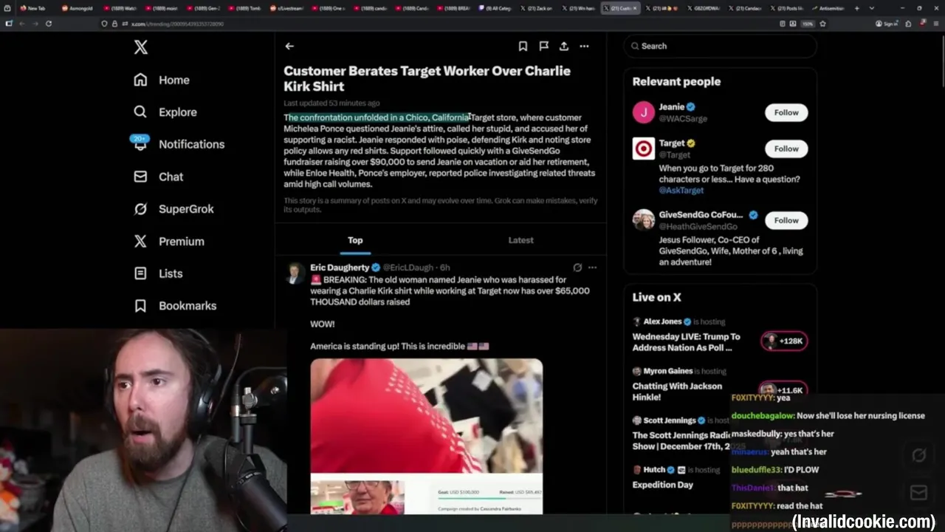Open the X logo home icon
The width and height of the screenshot is (945, 532).
[141, 47]
